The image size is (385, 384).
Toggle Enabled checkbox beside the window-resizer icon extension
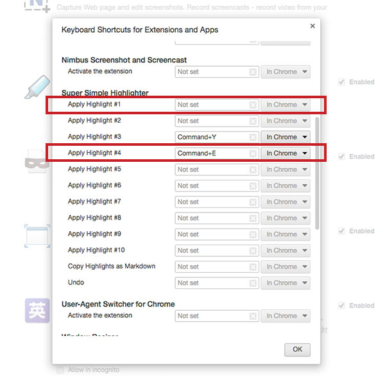click(x=341, y=231)
